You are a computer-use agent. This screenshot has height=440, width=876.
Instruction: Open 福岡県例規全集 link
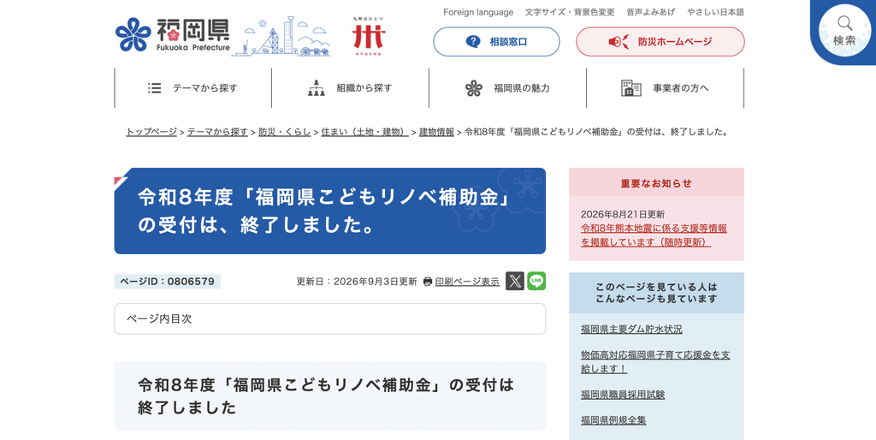point(613,420)
